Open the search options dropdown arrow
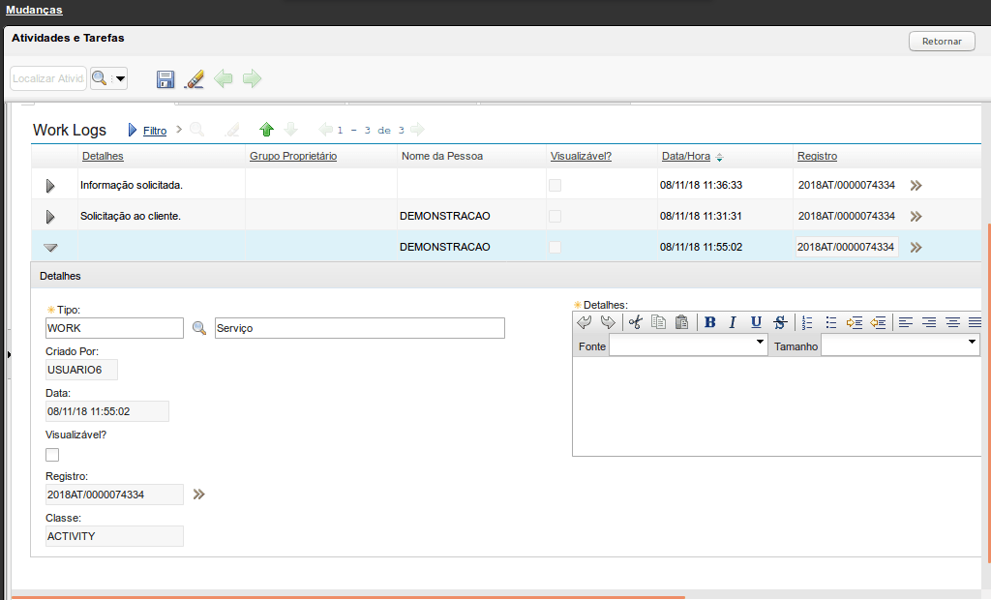 tap(120, 79)
